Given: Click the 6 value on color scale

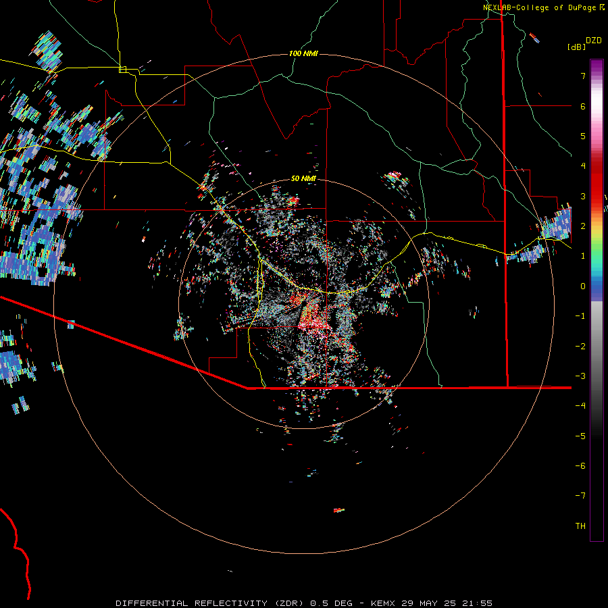Looking at the screenshot, I should point(583,106).
